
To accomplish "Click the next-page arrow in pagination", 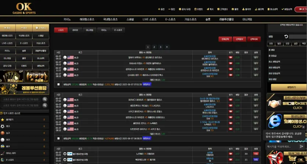I will pyautogui.click(x=167, y=47).
